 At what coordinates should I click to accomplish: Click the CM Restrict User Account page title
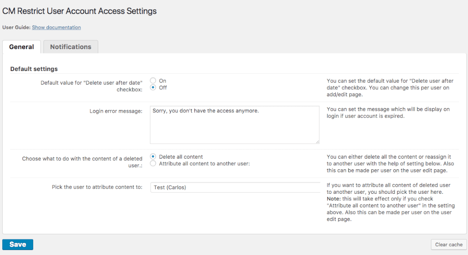click(80, 11)
